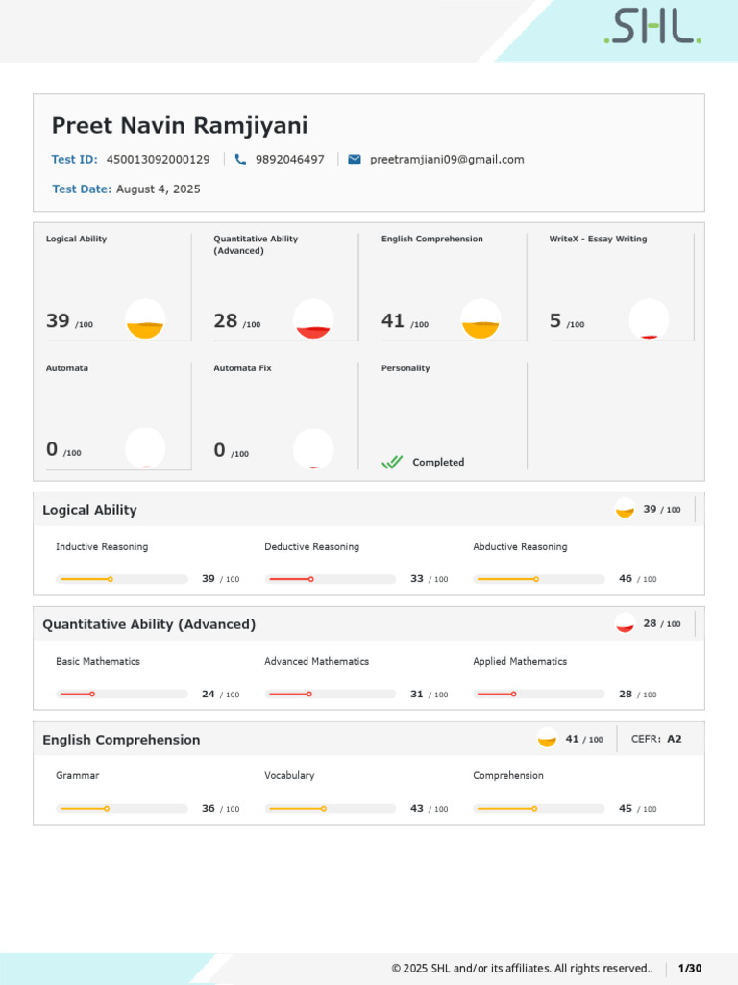Click the Automata score gauge icon
Screen dimensions: 738x985
tap(145, 448)
